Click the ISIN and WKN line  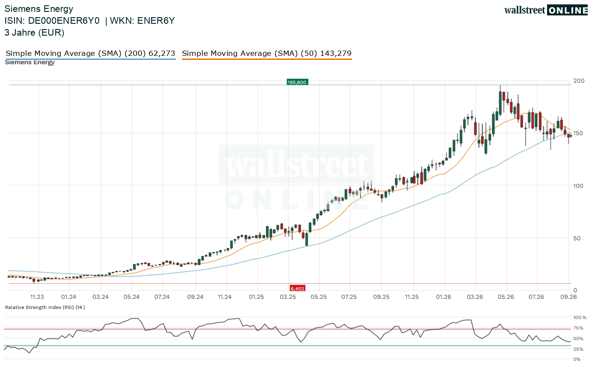(90, 21)
